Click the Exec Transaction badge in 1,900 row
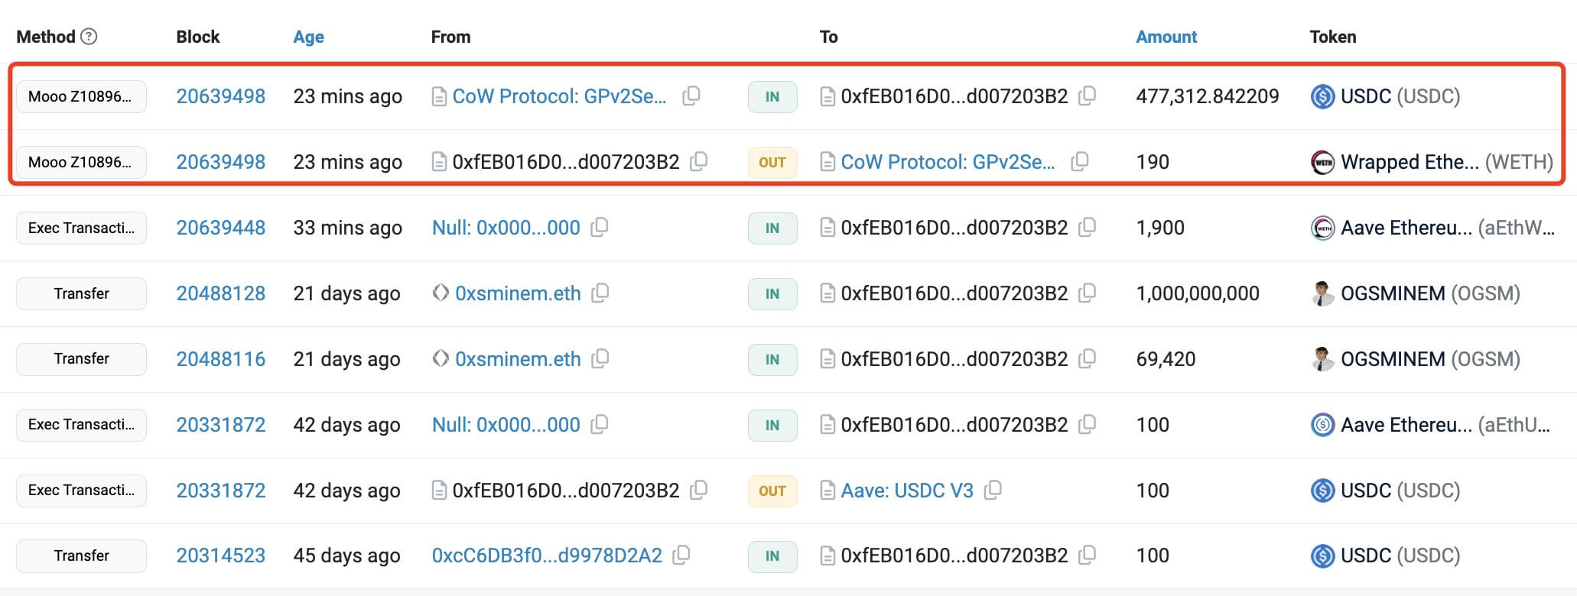1577x596 pixels. pos(81,228)
